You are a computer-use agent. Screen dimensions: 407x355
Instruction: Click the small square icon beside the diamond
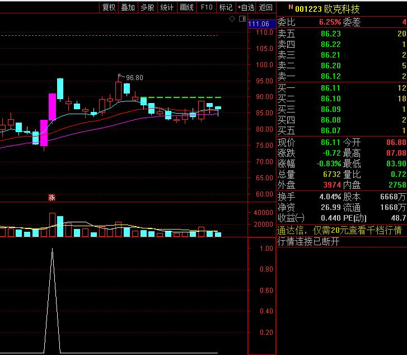point(242,20)
